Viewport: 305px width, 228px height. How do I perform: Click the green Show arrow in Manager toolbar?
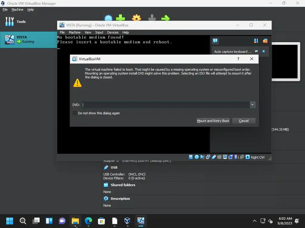click(x=166, y=18)
